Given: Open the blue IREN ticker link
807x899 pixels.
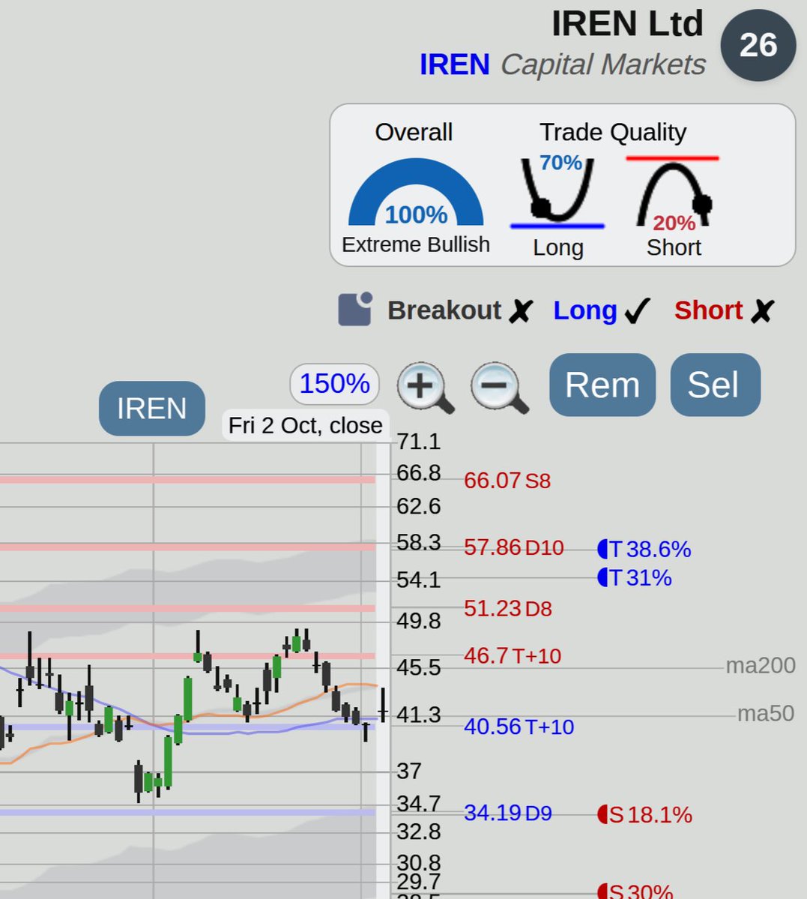Looking at the screenshot, I should tap(455, 64).
